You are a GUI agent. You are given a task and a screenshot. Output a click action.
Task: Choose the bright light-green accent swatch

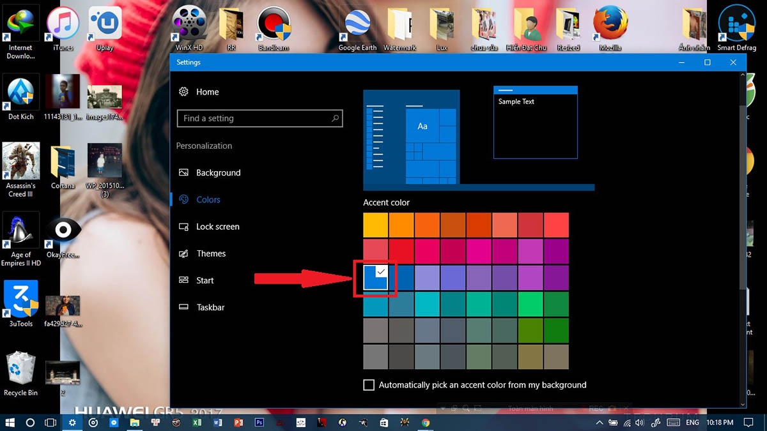(531, 304)
